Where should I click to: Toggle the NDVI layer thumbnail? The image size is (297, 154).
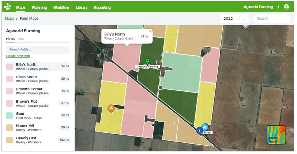276,135
